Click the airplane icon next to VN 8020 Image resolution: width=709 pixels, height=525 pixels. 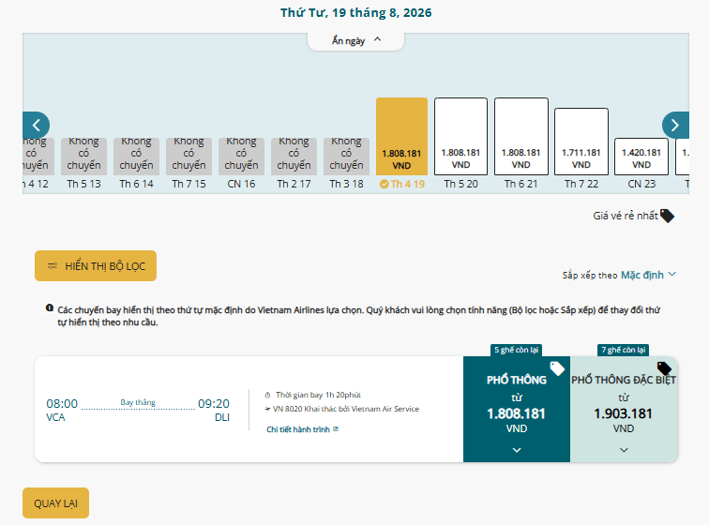[267, 410]
